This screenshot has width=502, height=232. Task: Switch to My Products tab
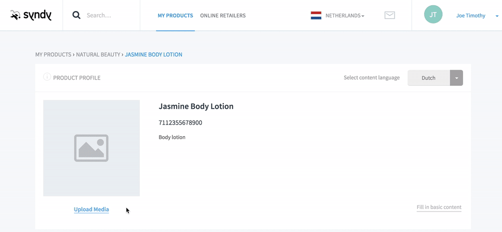click(176, 15)
